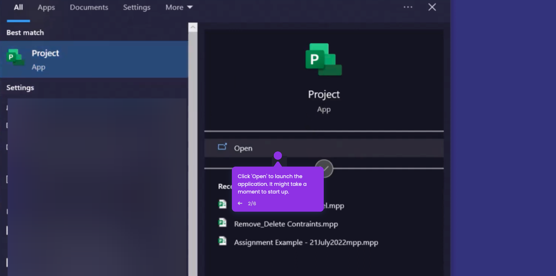
Task: Open the three-dot options menu
Action: [x=408, y=7]
